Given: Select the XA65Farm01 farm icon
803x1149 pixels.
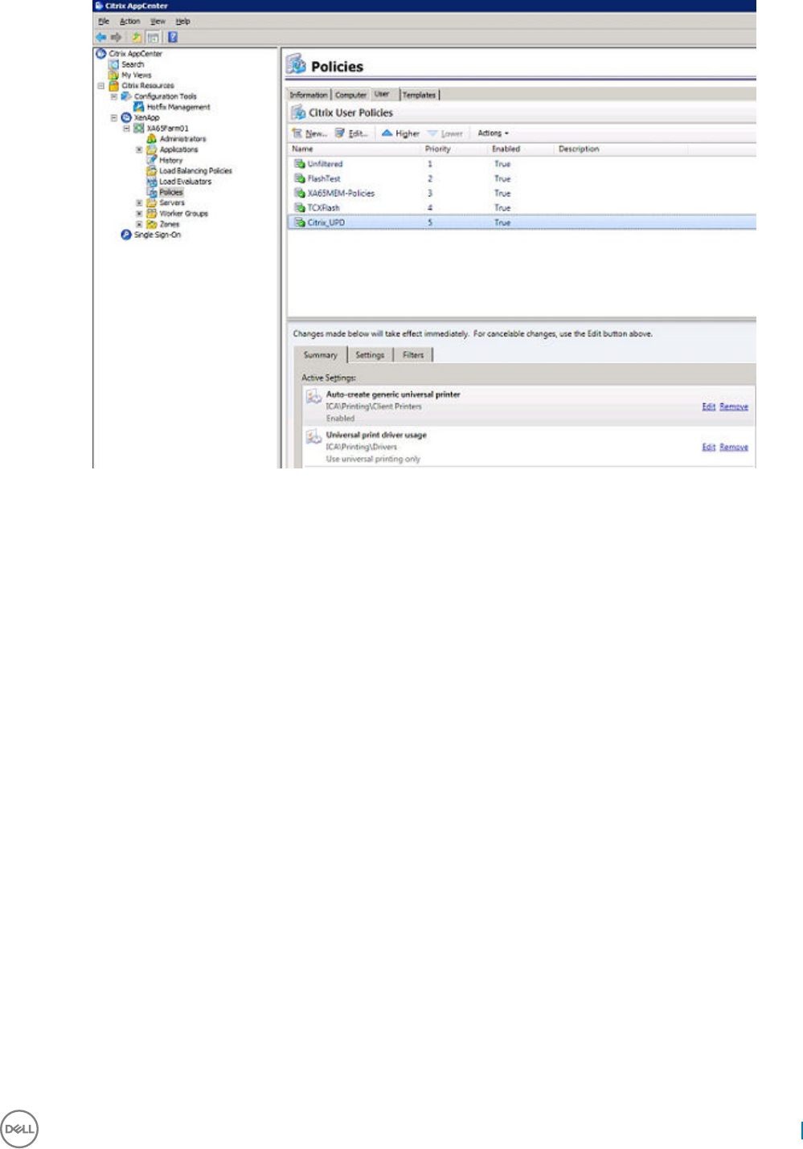Looking at the screenshot, I should point(139,129).
